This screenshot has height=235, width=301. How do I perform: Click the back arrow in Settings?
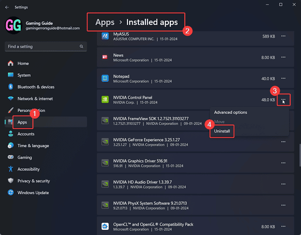coord(7,7)
